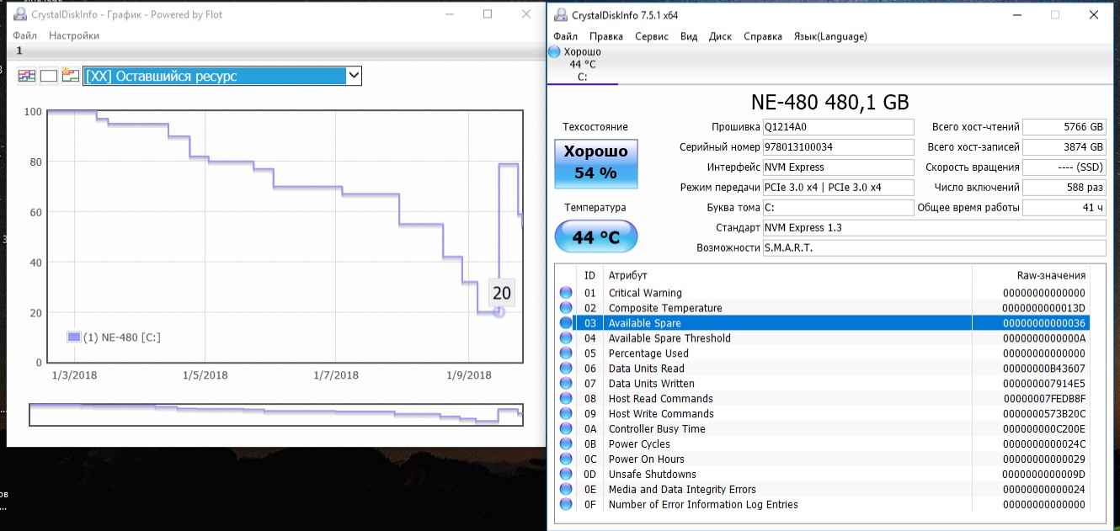Image resolution: width=1120 pixels, height=531 pixels.
Task: Select the C: disk tab with blue orb
Action: point(582,64)
